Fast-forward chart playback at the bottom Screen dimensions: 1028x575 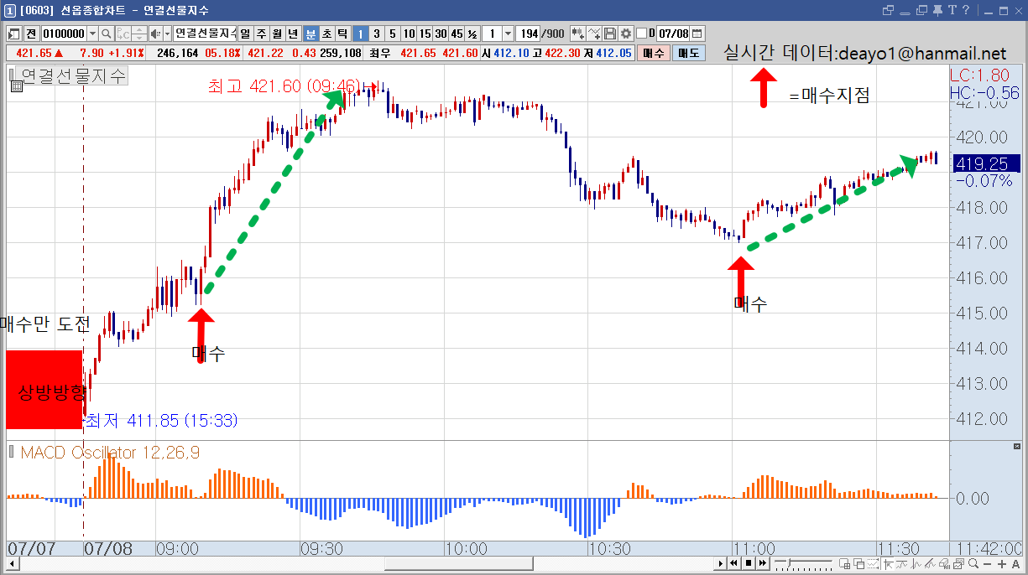[x=762, y=563]
